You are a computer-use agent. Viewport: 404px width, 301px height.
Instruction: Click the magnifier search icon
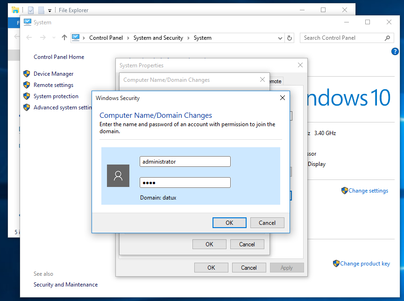[x=387, y=38]
